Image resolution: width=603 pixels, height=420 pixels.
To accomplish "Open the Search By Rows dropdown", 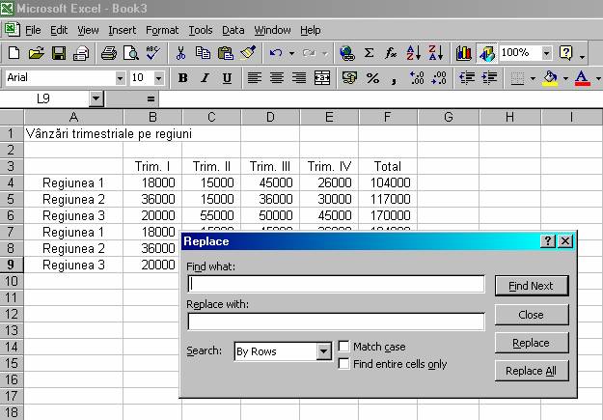I will pos(324,352).
